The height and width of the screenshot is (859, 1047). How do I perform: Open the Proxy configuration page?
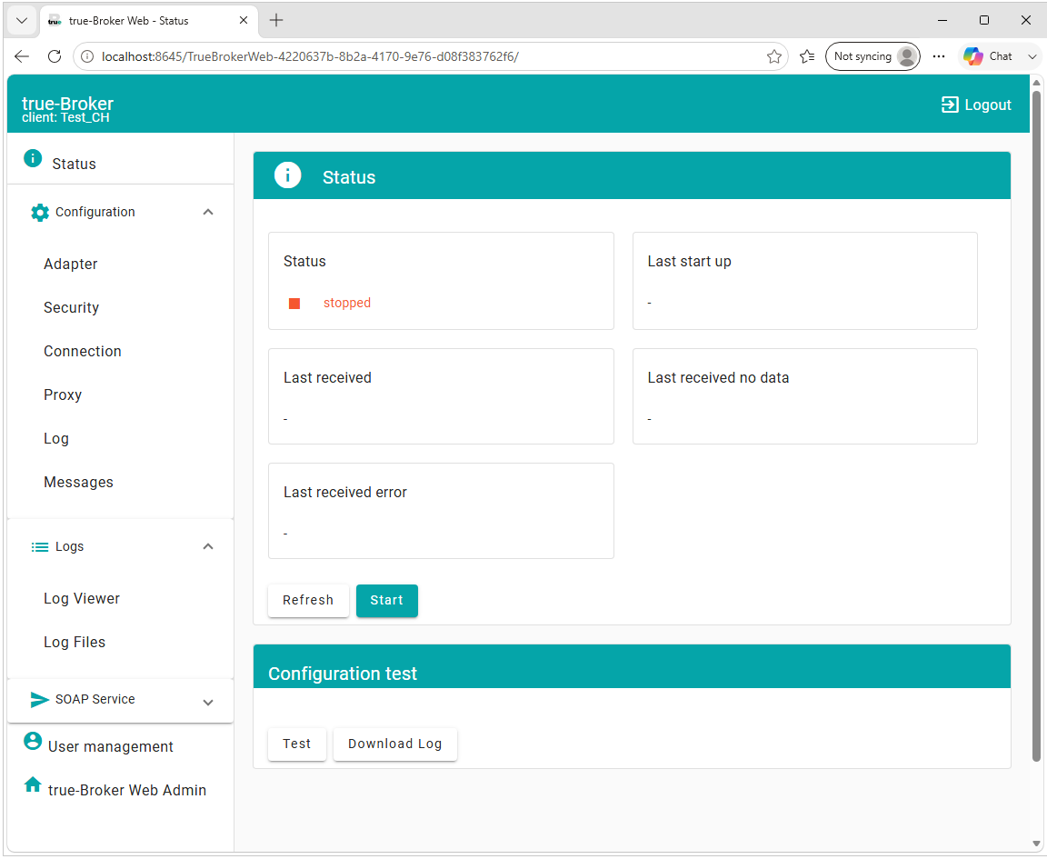(x=63, y=395)
